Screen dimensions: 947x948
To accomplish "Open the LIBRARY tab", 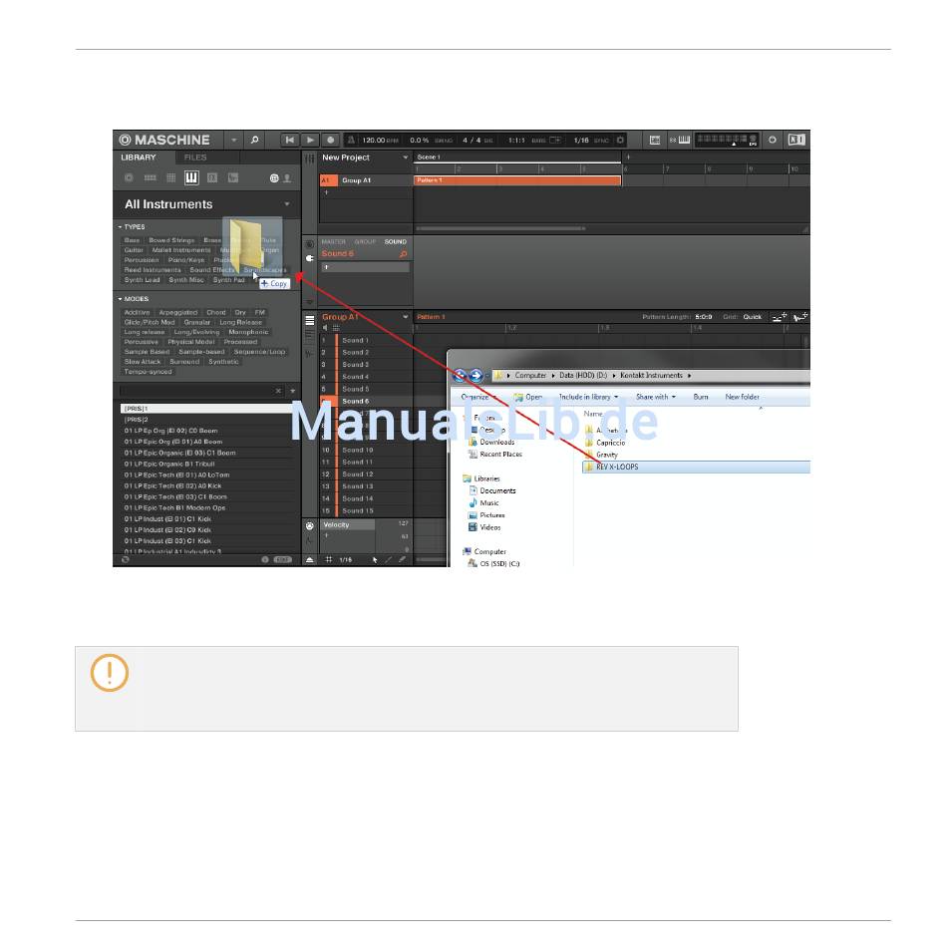I will 139,158.
